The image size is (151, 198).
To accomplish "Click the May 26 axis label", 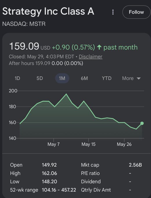I will tap(124, 144).
